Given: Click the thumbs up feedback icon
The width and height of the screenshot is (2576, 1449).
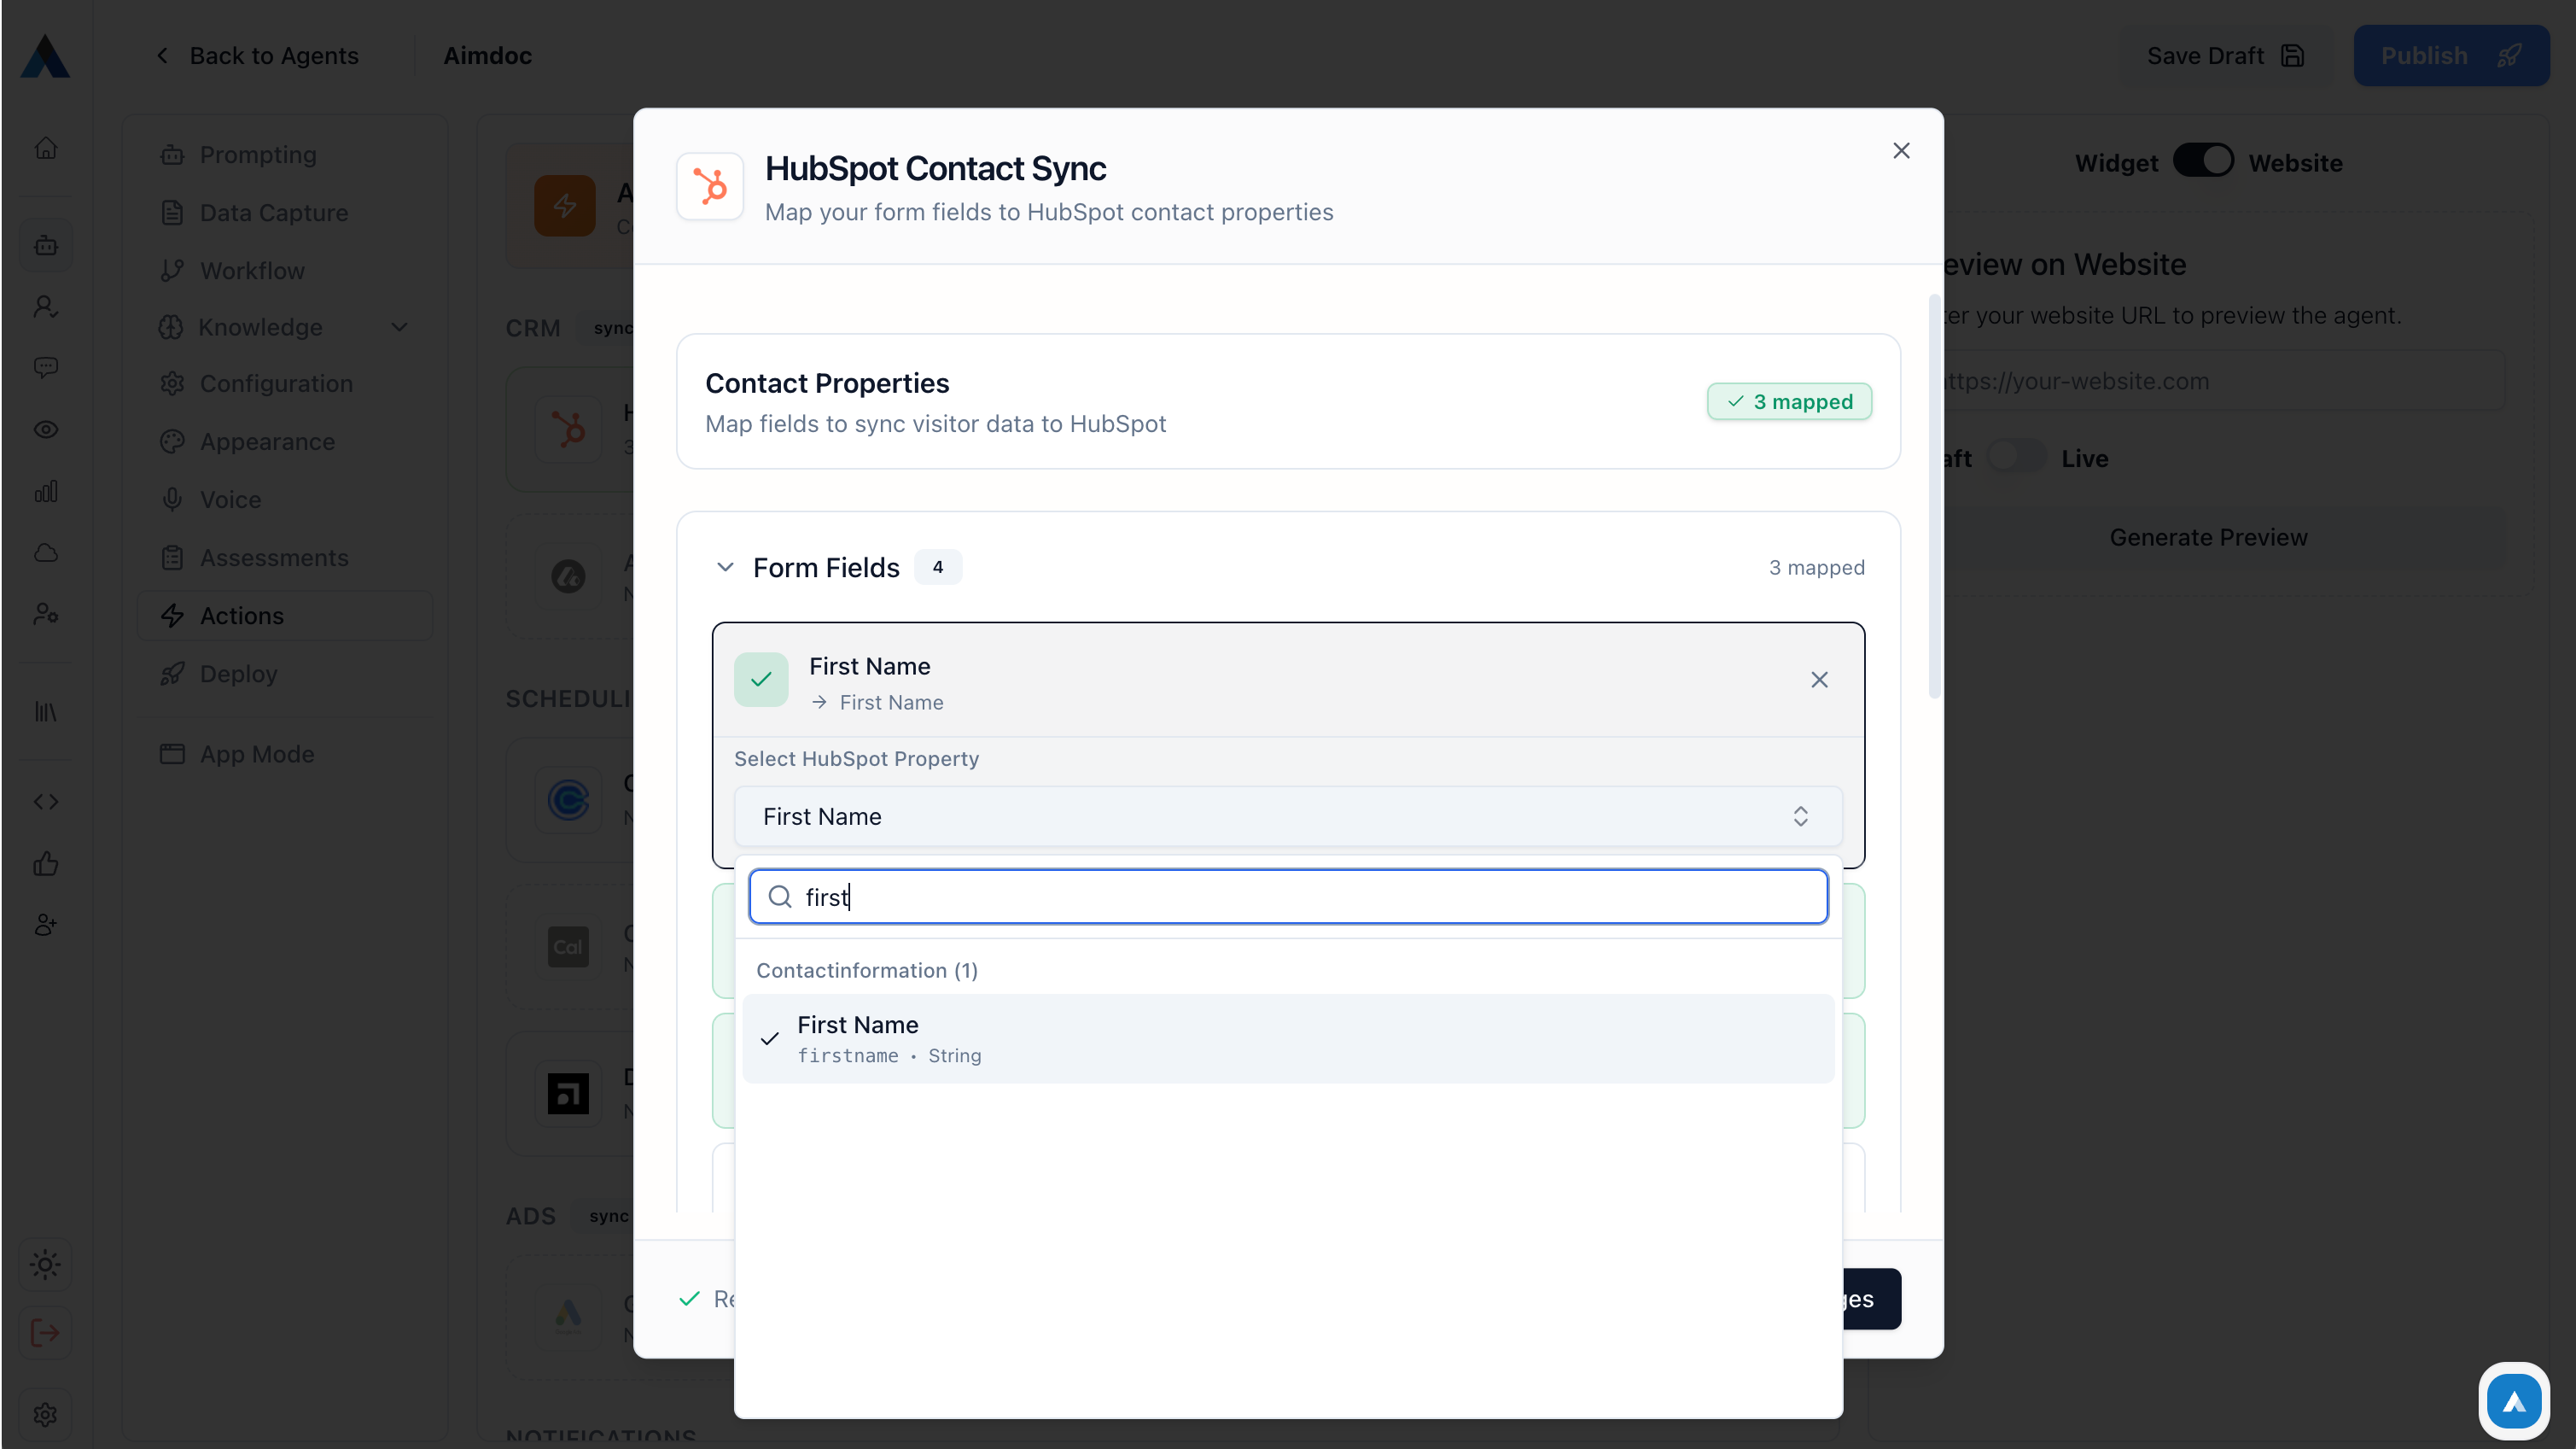Looking at the screenshot, I should (x=46, y=863).
